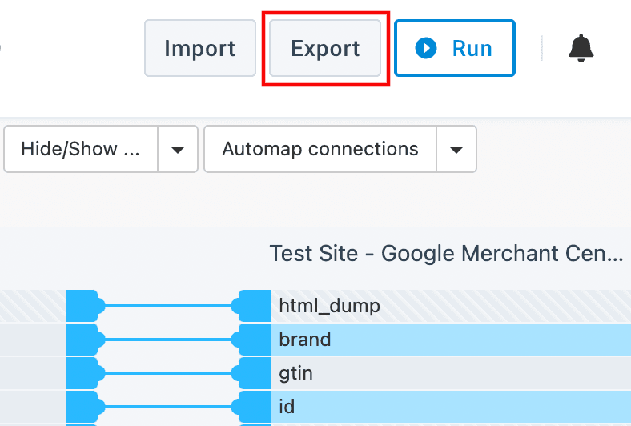This screenshot has height=426, width=631.
Task: Select the id field row
Action: [x=448, y=407]
